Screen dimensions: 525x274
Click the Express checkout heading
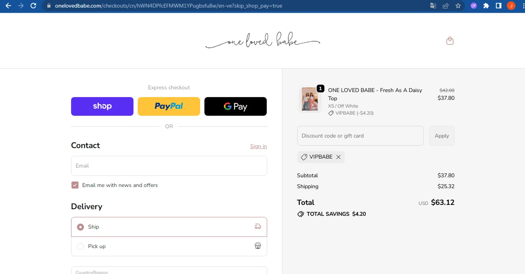pyautogui.click(x=169, y=87)
